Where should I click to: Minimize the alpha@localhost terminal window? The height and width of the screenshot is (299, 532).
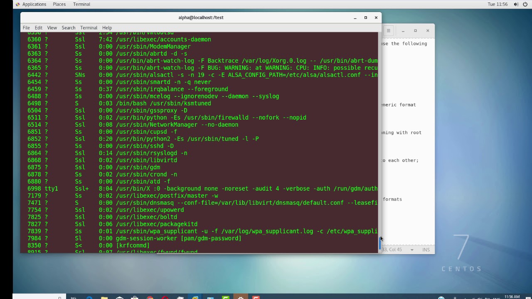(355, 17)
